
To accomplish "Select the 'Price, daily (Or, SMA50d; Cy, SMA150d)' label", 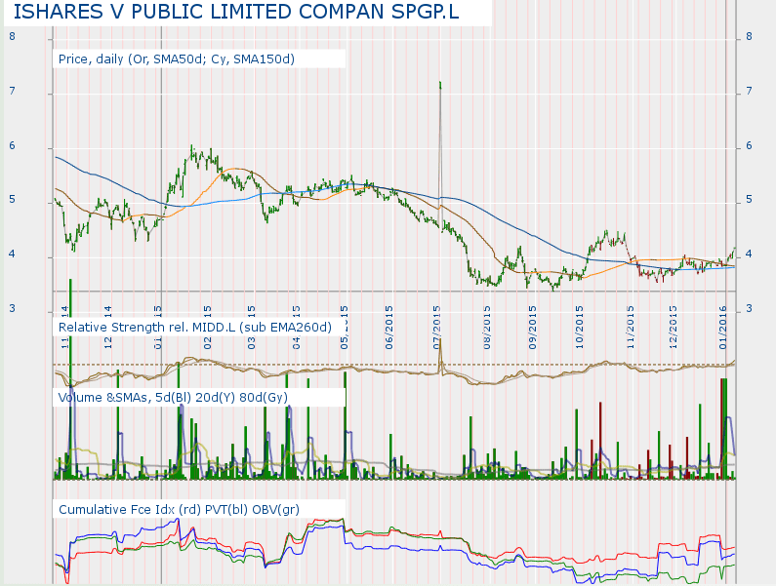I will (177, 59).
